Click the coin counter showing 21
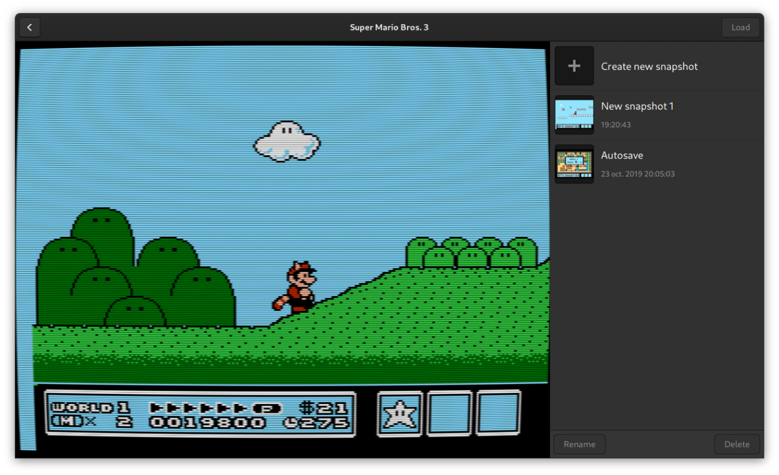Screen dimensions: 779x475 [323, 408]
